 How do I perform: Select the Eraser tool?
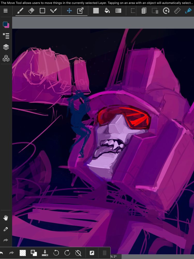[x=31, y=11]
